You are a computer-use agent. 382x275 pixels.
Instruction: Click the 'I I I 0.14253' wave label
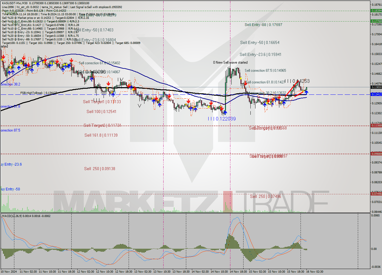[x=297, y=81]
